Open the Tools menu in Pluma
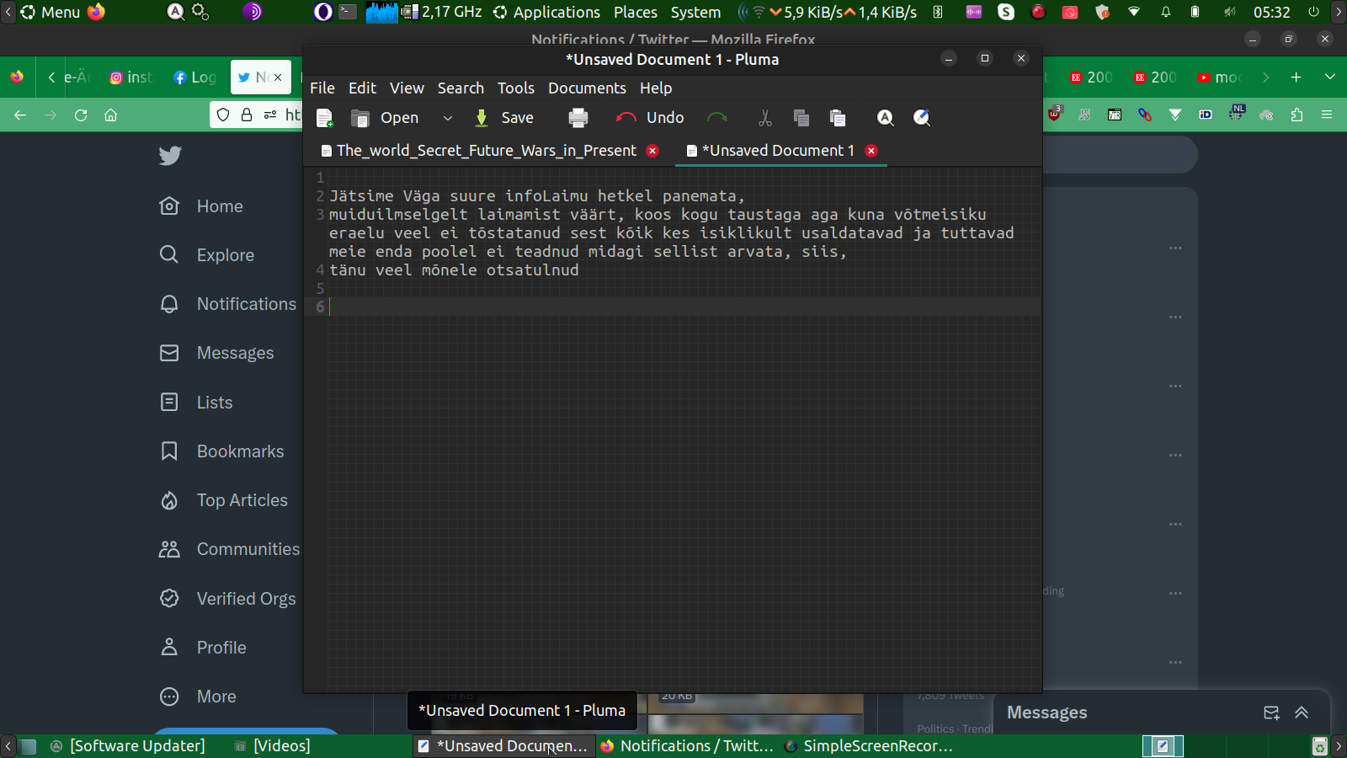The image size is (1347, 758). (516, 88)
